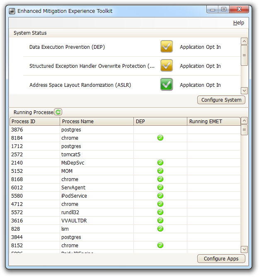The width and height of the screenshot is (259, 277).
Task: Select the MOM process name
Action: tap(67, 171)
